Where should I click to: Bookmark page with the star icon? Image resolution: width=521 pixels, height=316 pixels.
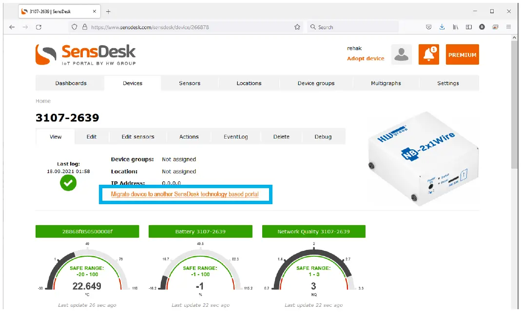[x=297, y=27]
